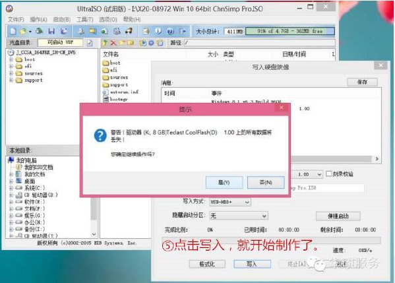Enable the 刻录校验 checkbox

329,173
